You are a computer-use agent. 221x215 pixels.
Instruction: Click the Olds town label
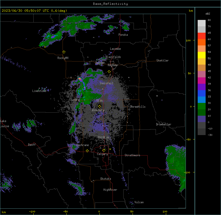[99, 101]
